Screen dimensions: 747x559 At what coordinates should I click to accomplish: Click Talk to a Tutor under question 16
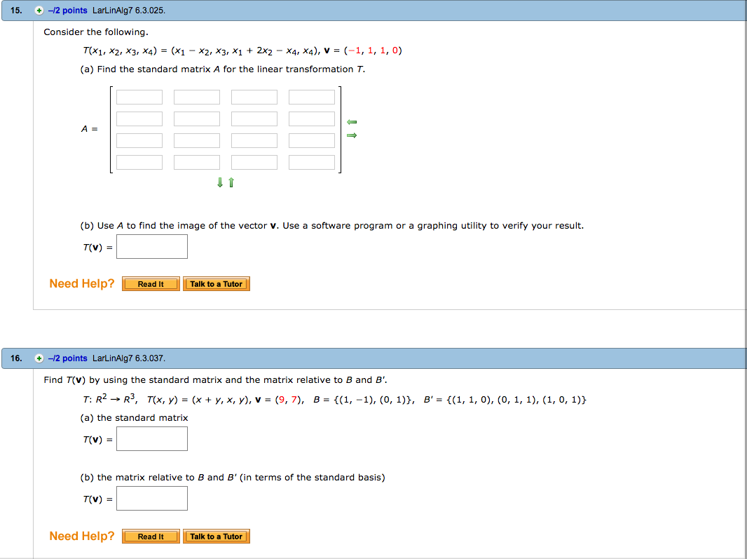coord(217,536)
